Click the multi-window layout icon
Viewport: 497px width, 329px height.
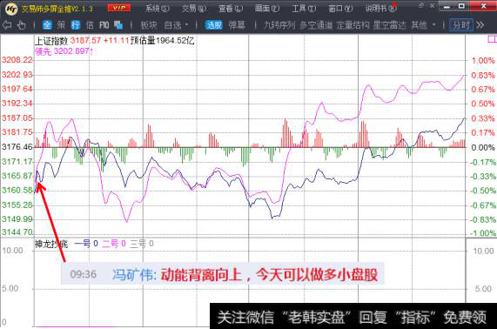tap(118, 24)
